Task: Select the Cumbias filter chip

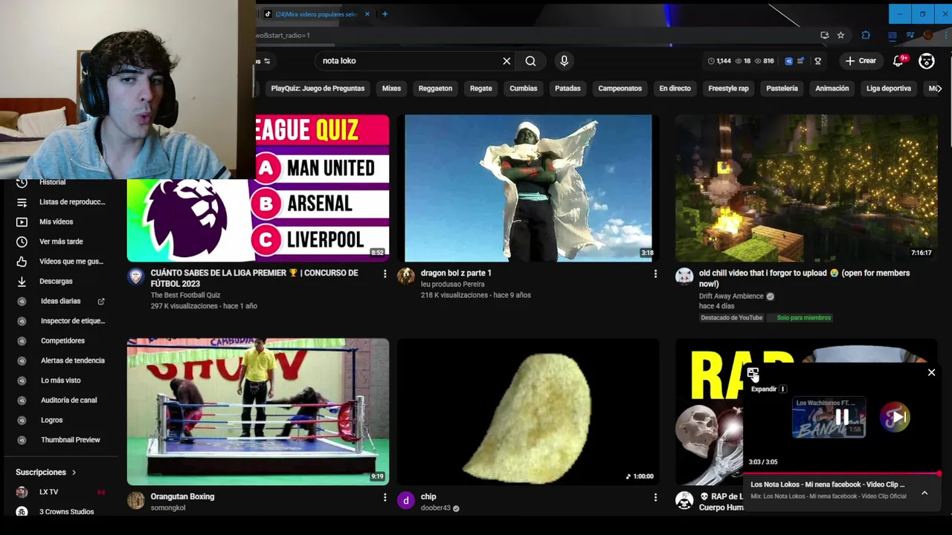Action: [523, 88]
